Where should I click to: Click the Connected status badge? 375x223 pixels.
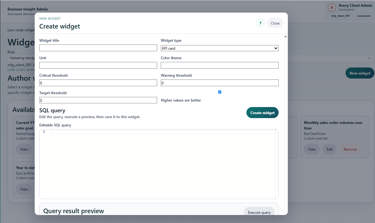pos(363,16)
